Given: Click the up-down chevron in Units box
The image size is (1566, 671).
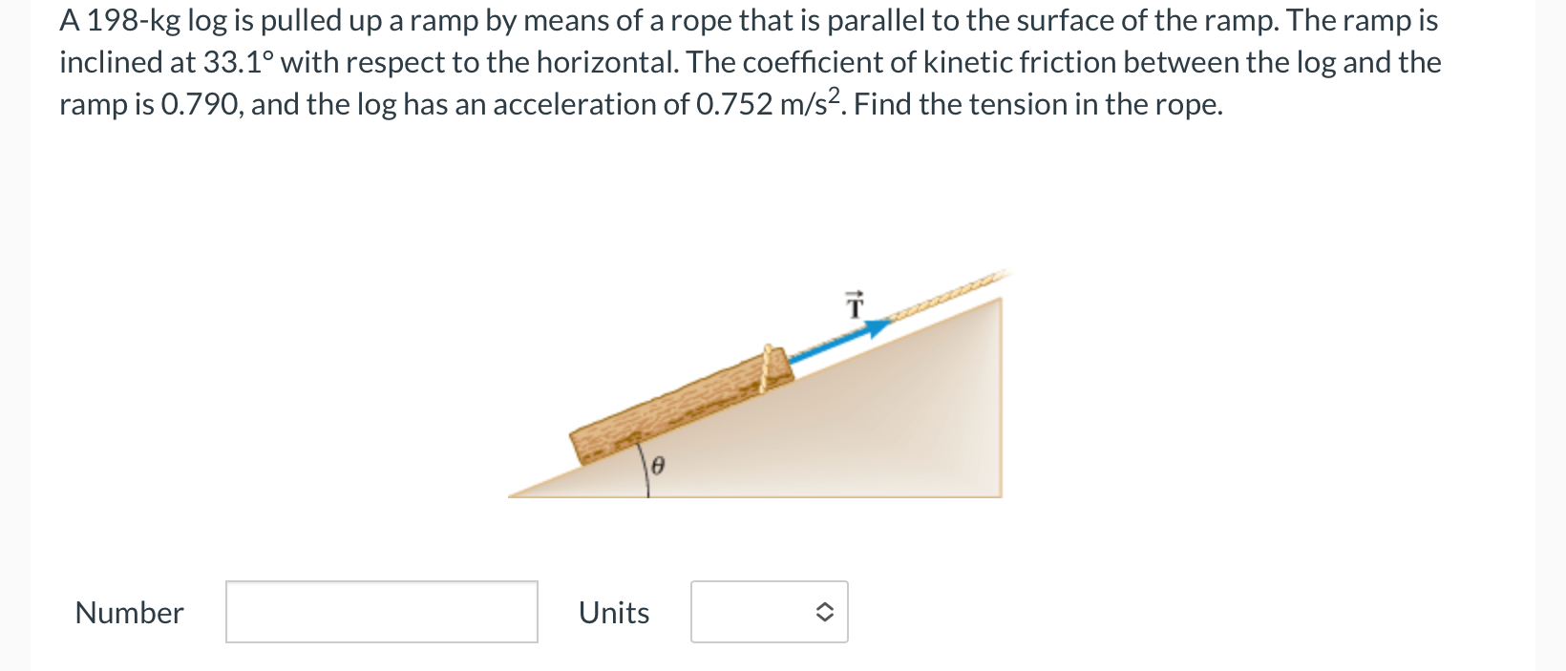Looking at the screenshot, I should tap(823, 611).
